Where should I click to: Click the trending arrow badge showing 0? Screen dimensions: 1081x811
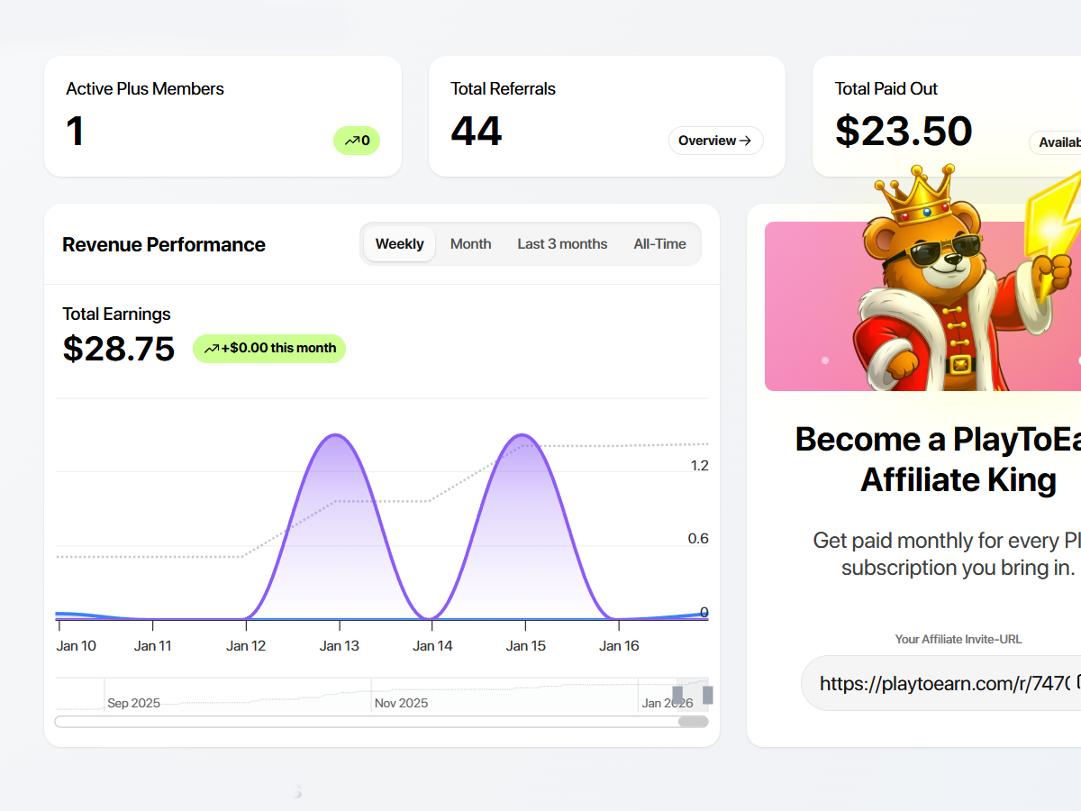point(357,141)
